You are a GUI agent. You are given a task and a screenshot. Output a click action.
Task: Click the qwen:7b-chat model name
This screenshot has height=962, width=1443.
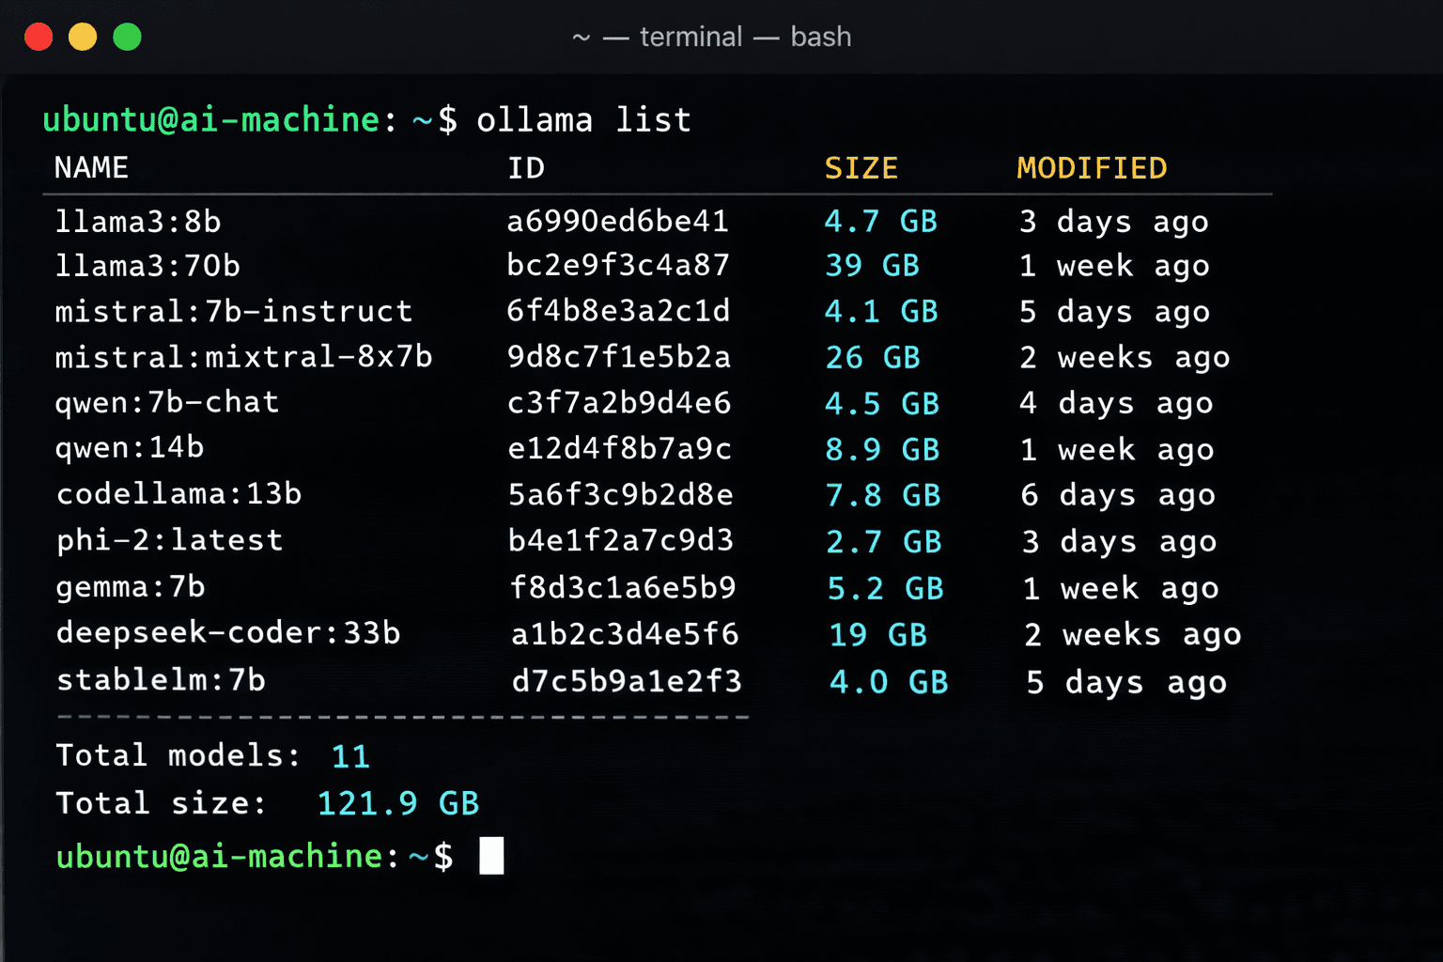coord(166,402)
